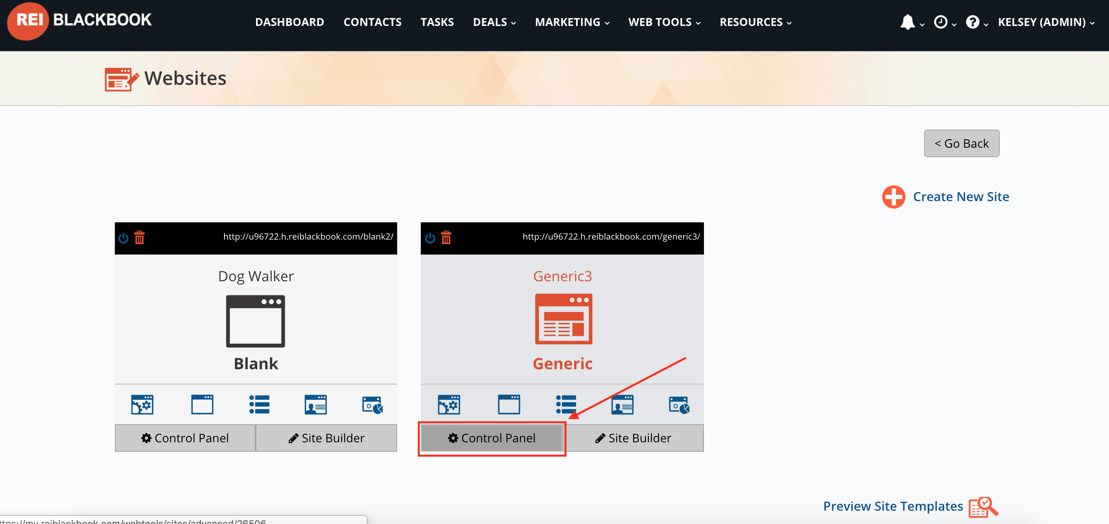Open the Generic3 contact card icon
The height and width of the screenshot is (524, 1109).
(622, 405)
